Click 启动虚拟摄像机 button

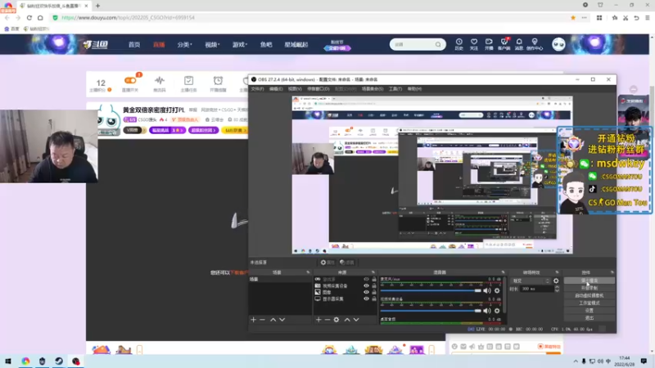[589, 295]
